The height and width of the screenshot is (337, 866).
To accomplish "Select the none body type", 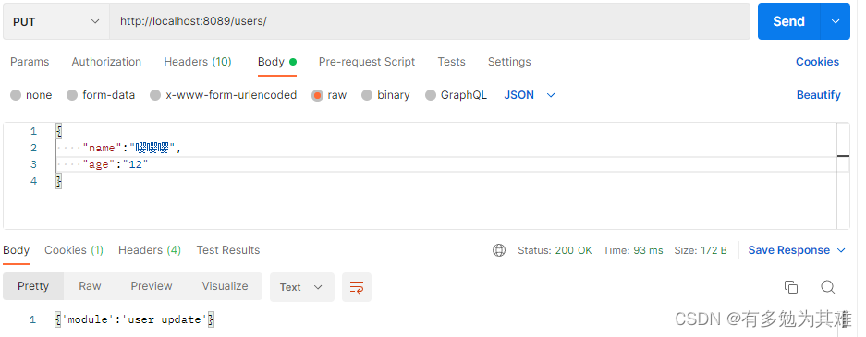I will click(x=30, y=95).
